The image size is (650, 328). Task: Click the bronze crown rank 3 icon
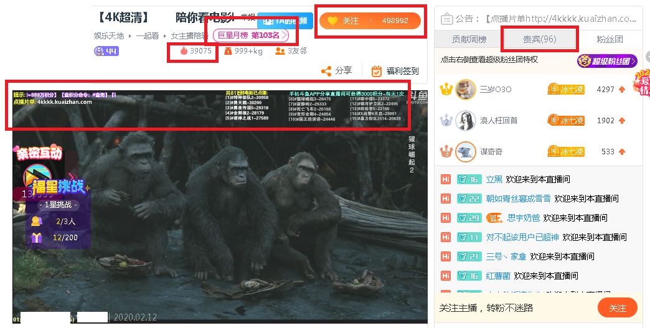(446, 152)
